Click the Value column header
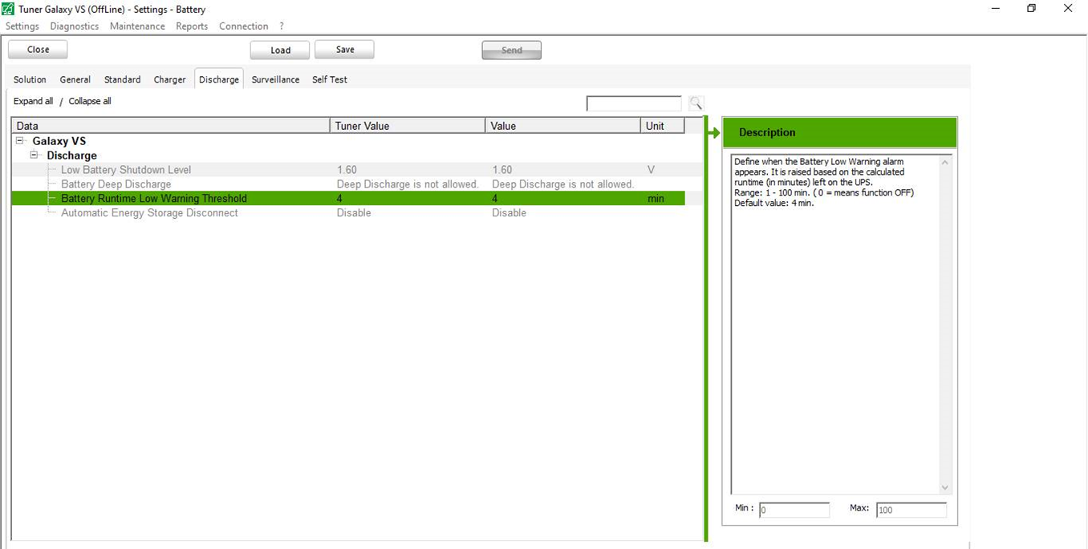1088x549 pixels. point(562,126)
